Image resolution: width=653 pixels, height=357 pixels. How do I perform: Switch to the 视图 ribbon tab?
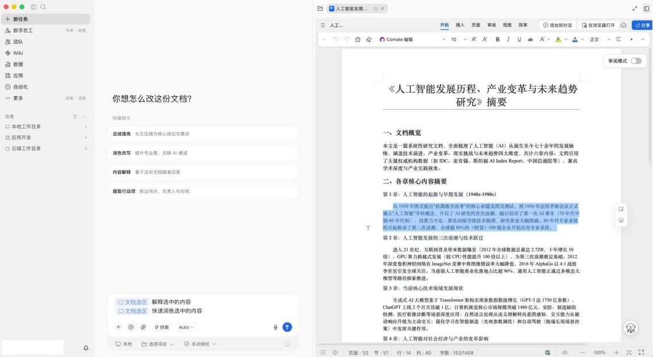pos(507,26)
